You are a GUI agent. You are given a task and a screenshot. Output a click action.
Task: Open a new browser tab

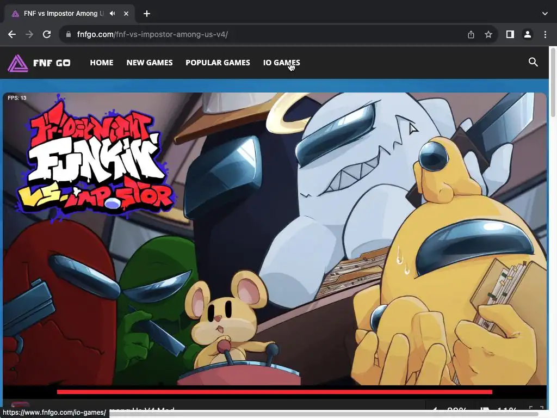click(147, 14)
